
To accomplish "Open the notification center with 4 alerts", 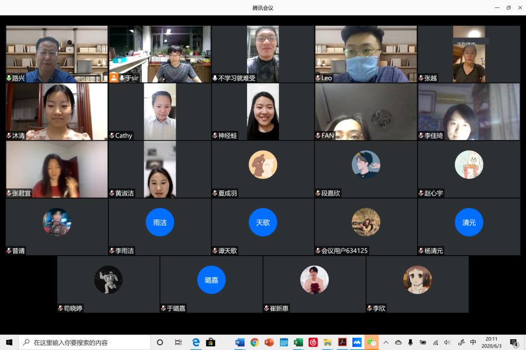I will click(x=514, y=342).
